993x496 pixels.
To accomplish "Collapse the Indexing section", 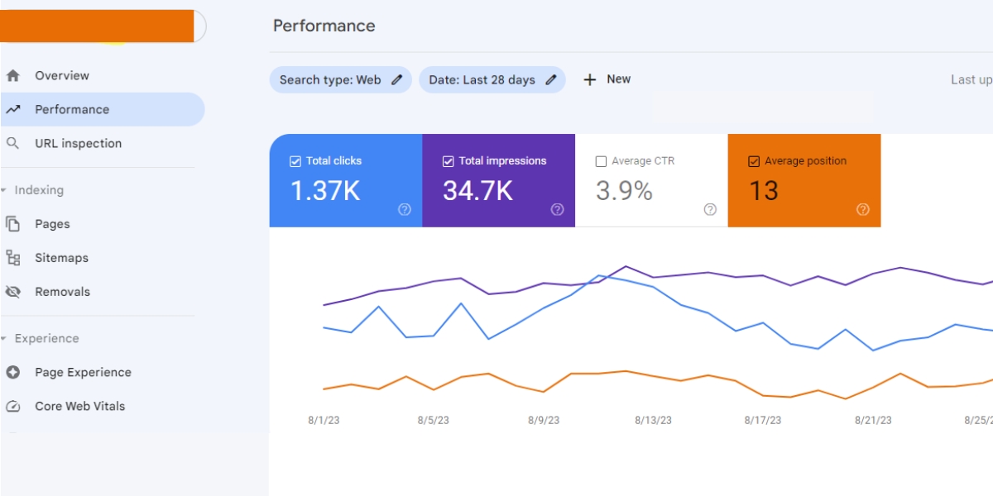I will pos(4,190).
